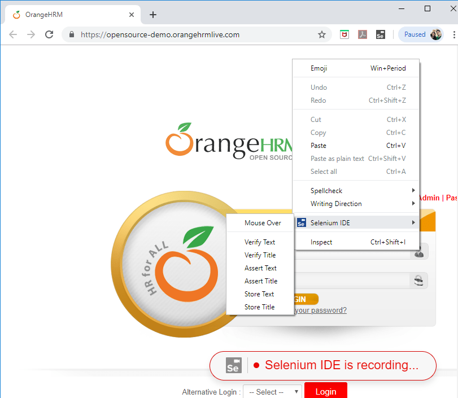Viewport: 458px width, 398px height.
Task: View site security via the HTTPS padlock
Action: click(71, 34)
